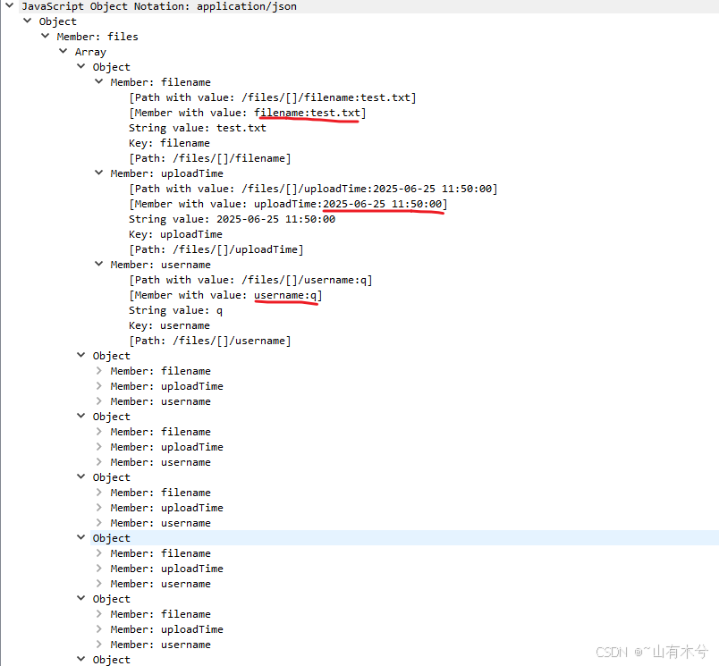Collapse the third Object in the files array
719x666 pixels.
pyautogui.click(x=81, y=416)
